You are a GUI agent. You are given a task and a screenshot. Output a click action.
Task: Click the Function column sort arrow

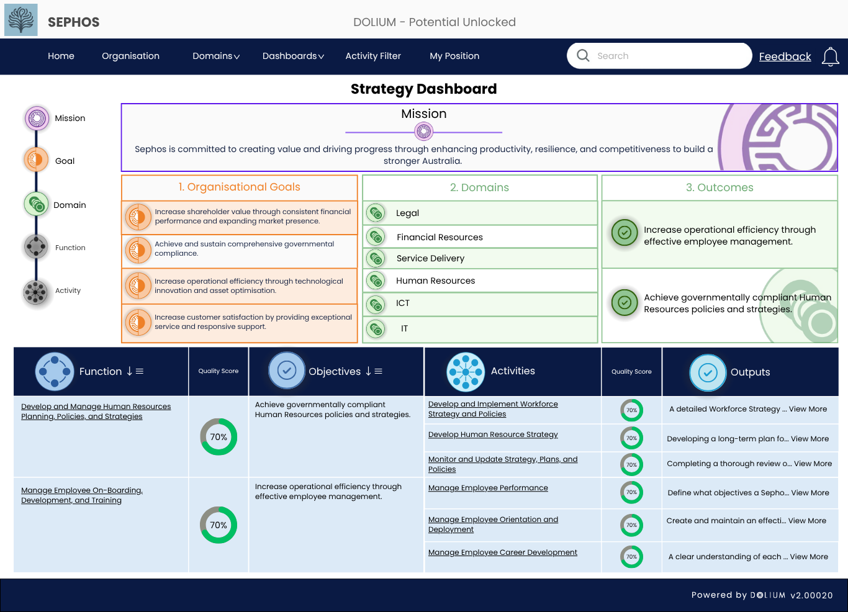coord(129,371)
